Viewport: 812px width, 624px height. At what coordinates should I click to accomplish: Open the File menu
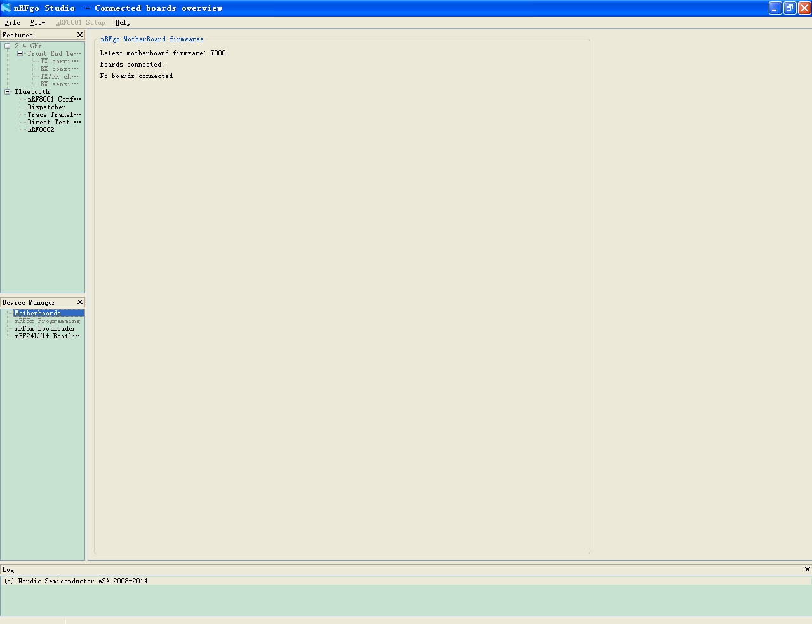click(12, 22)
